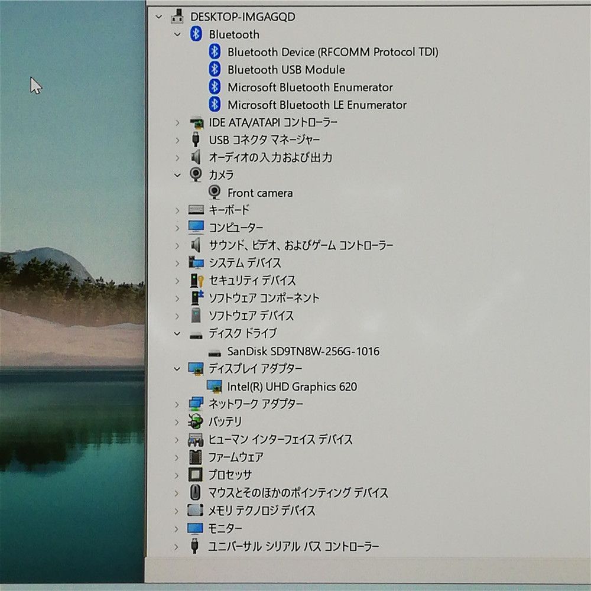Click the Bluetooth category icon
Viewport: 591px width, 591px height.
pos(196,34)
